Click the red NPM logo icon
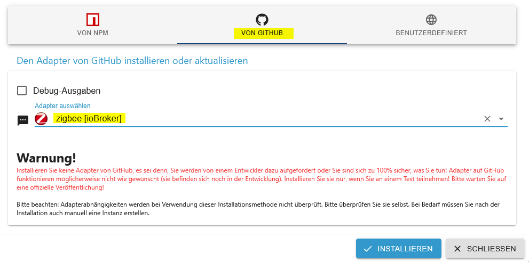This screenshot has width=529, height=262. pos(93,20)
